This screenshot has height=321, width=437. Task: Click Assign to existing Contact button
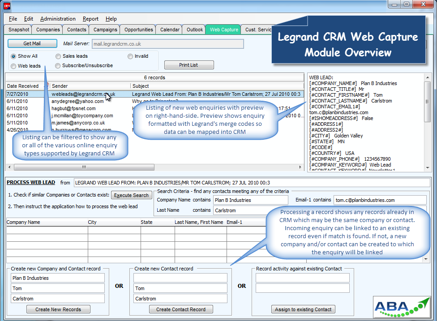pyautogui.click(x=303, y=309)
